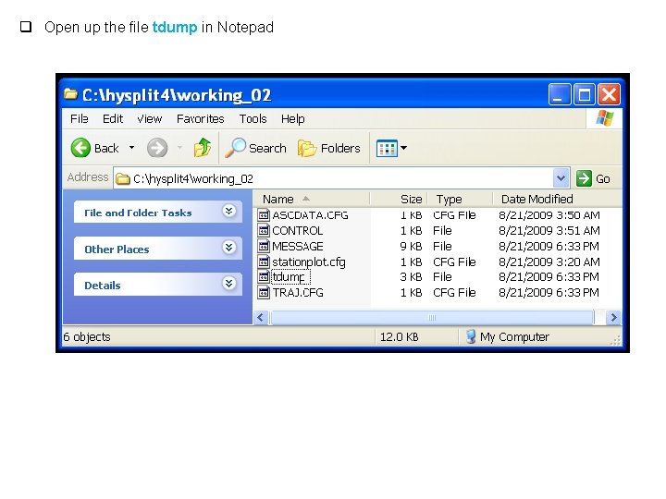The width and height of the screenshot is (666, 499).
Task: Select the MESSAGE file icon
Action: 264,246
